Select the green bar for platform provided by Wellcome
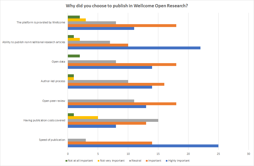Viewport: 254px width, 166px height. tap(74, 17)
